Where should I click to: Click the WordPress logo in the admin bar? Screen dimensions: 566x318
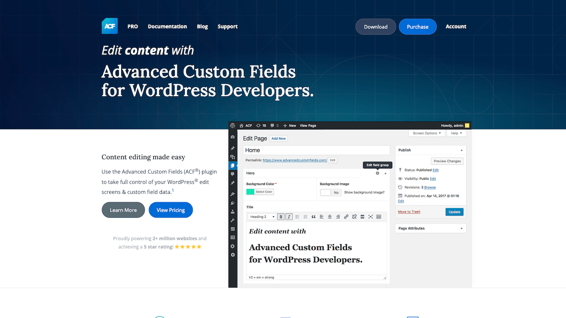[x=233, y=125]
